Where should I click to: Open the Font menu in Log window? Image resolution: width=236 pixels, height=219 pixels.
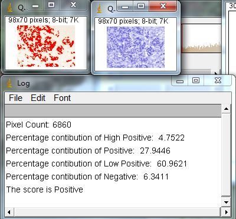pyautogui.click(x=62, y=98)
